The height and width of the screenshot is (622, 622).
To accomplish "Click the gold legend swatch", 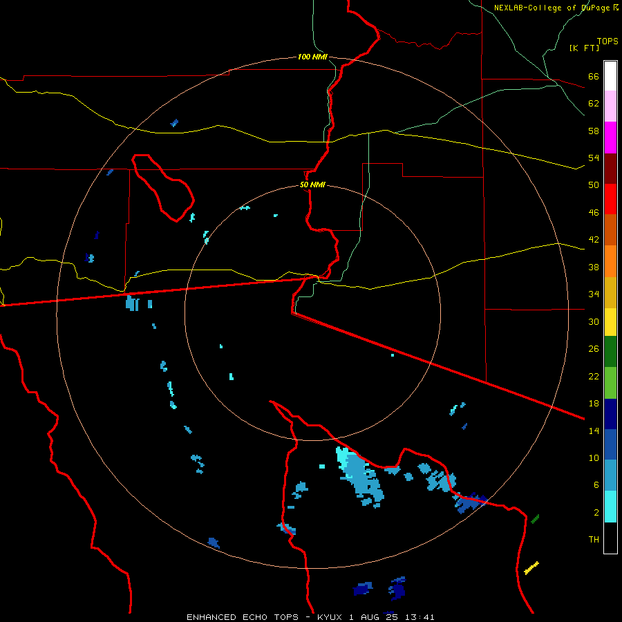I will 610,292.
